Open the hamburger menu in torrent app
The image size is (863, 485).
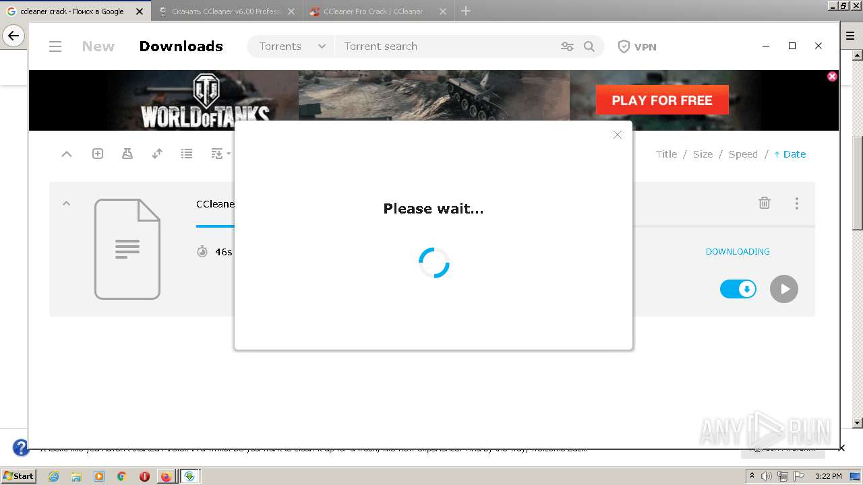coord(55,46)
